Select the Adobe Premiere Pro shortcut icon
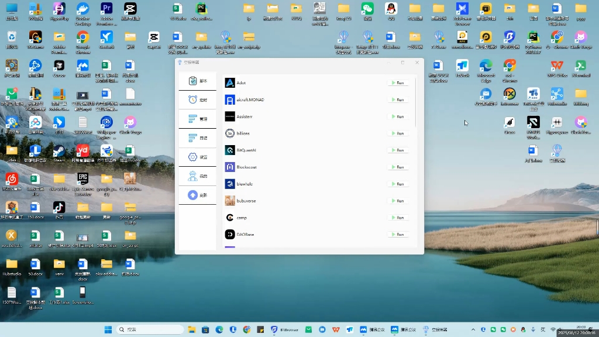Viewport: 599px width, 337px height. pos(106,14)
